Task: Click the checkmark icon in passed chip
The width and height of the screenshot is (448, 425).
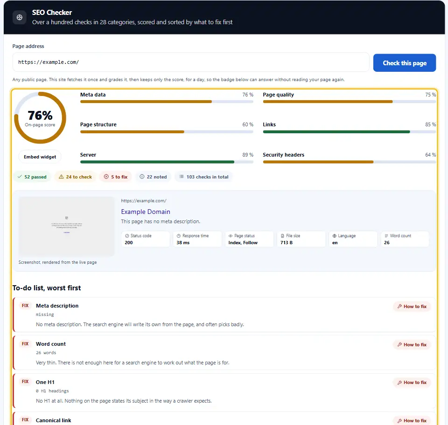Action: [x=20, y=177]
